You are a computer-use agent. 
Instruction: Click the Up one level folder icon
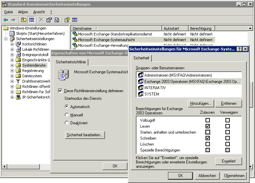24,20
